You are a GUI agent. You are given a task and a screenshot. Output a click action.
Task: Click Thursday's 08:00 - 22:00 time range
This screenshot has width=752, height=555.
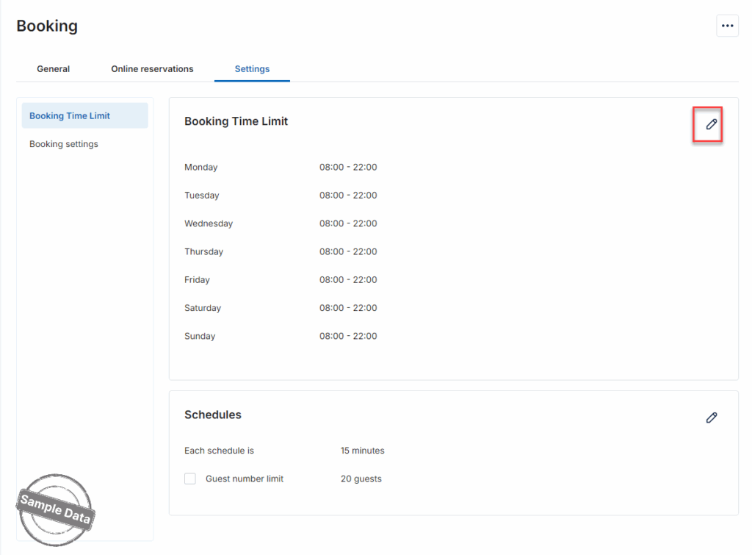pyautogui.click(x=348, y=251)
